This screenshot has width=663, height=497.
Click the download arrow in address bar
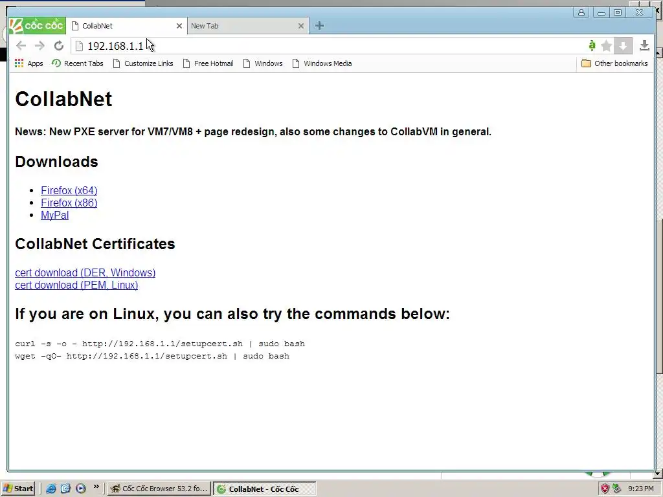coord(623,46)
